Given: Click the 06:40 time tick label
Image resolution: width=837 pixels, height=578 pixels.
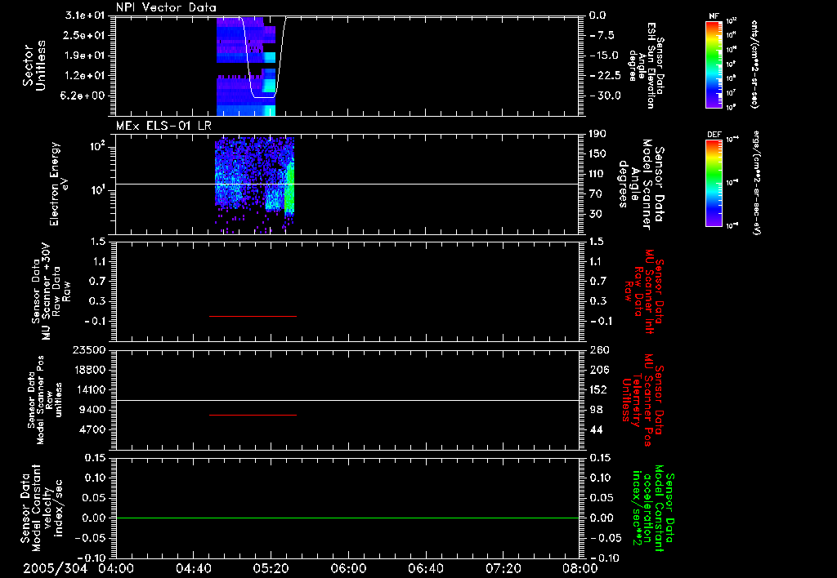Looking at the screenshot, I should [x=425, y=568].
